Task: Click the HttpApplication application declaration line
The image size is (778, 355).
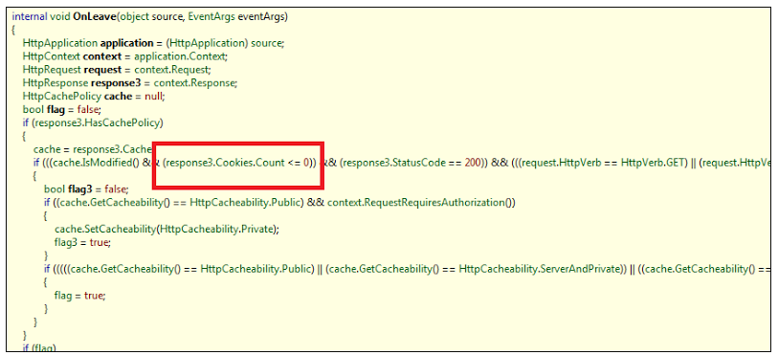Action: point(153,43)
